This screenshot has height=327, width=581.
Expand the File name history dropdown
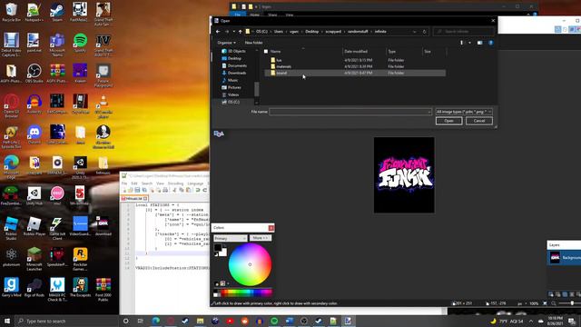429,112
